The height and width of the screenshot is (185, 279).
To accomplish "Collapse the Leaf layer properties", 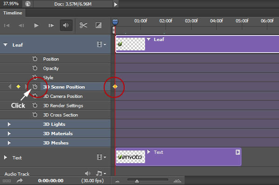I will pyautogui.click(x=6, y=45).
